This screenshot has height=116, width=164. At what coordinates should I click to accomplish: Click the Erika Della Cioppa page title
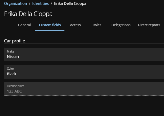28,14
